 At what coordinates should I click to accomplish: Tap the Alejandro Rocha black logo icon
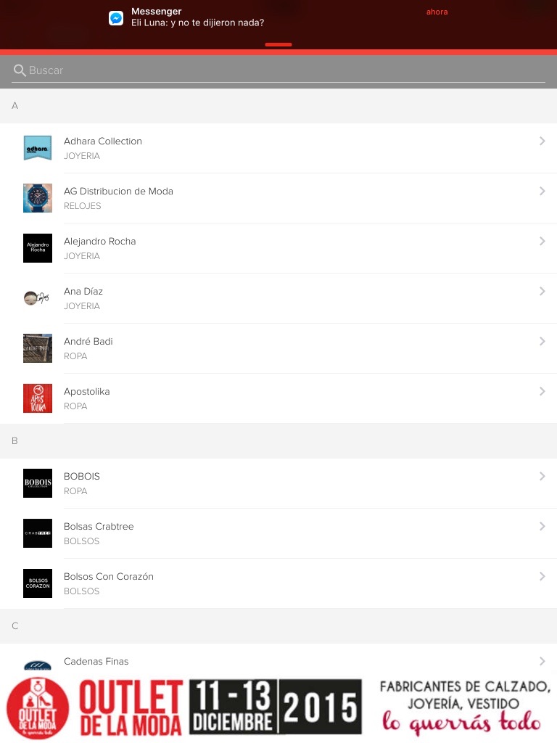pos(38,248)
